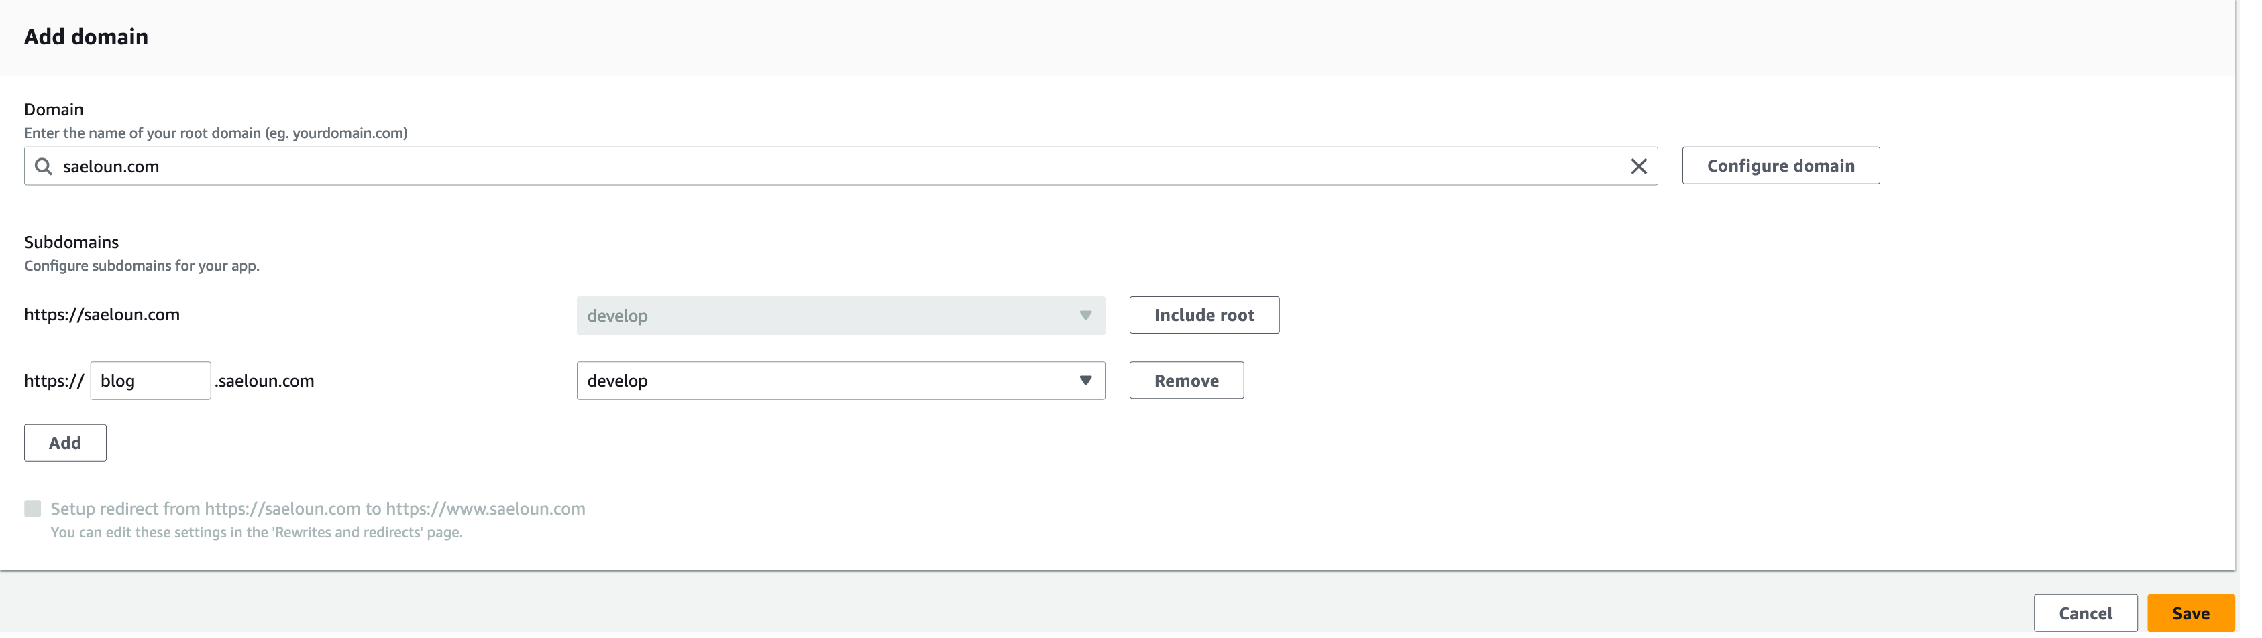
Task: Focus the saeloun.com domain text field
Action: point(834,166)
